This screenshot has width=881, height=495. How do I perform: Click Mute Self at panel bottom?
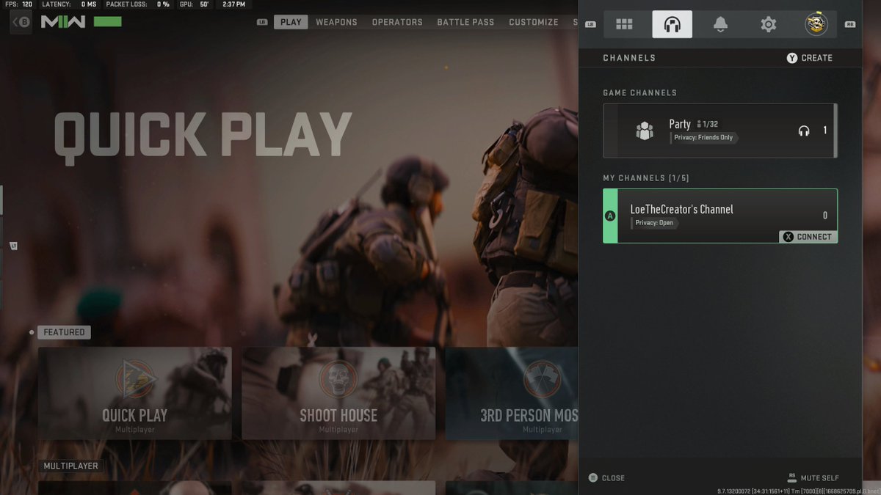[x=813, y=478]
